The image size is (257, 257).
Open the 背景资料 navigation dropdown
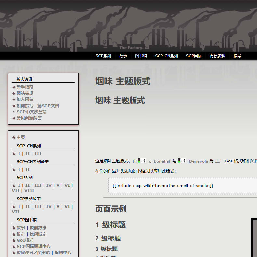tap(217, 56)
